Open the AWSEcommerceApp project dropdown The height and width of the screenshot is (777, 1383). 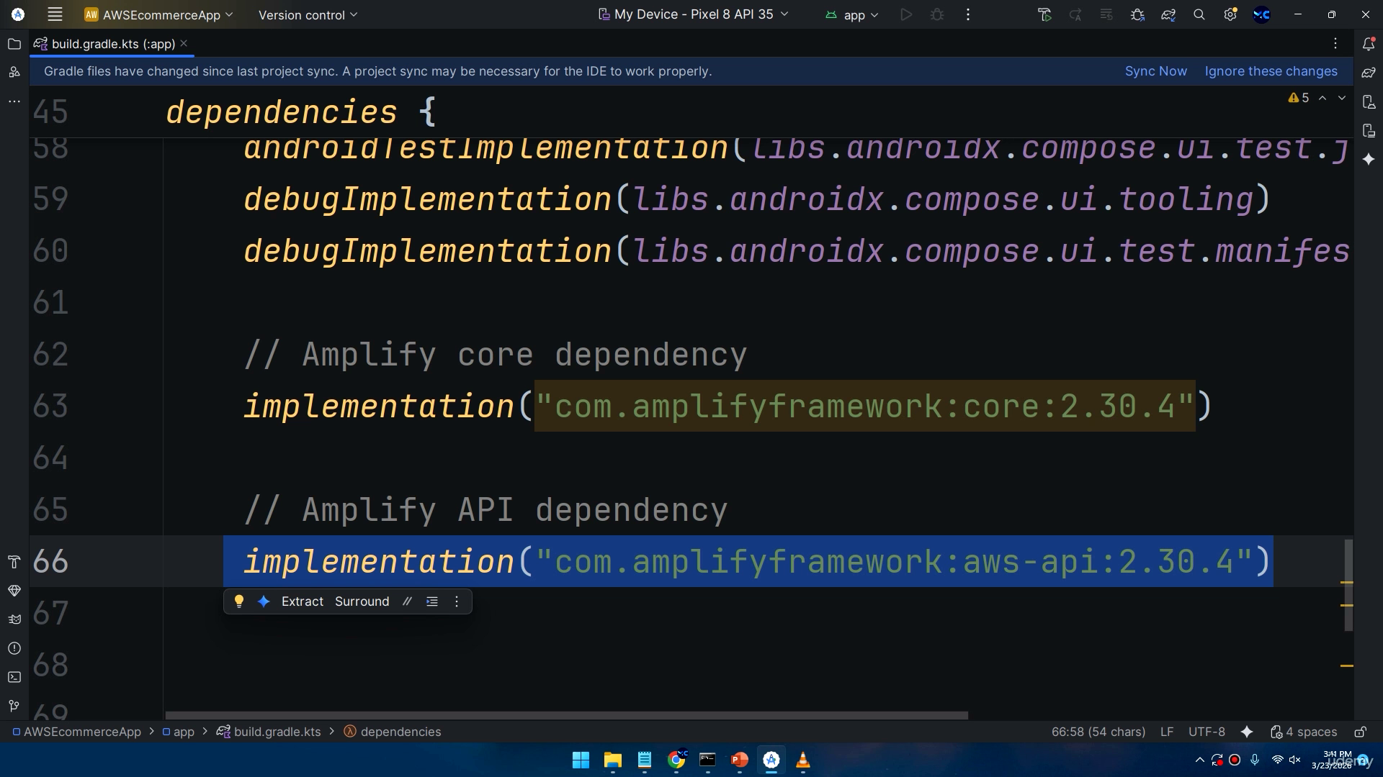158,14
